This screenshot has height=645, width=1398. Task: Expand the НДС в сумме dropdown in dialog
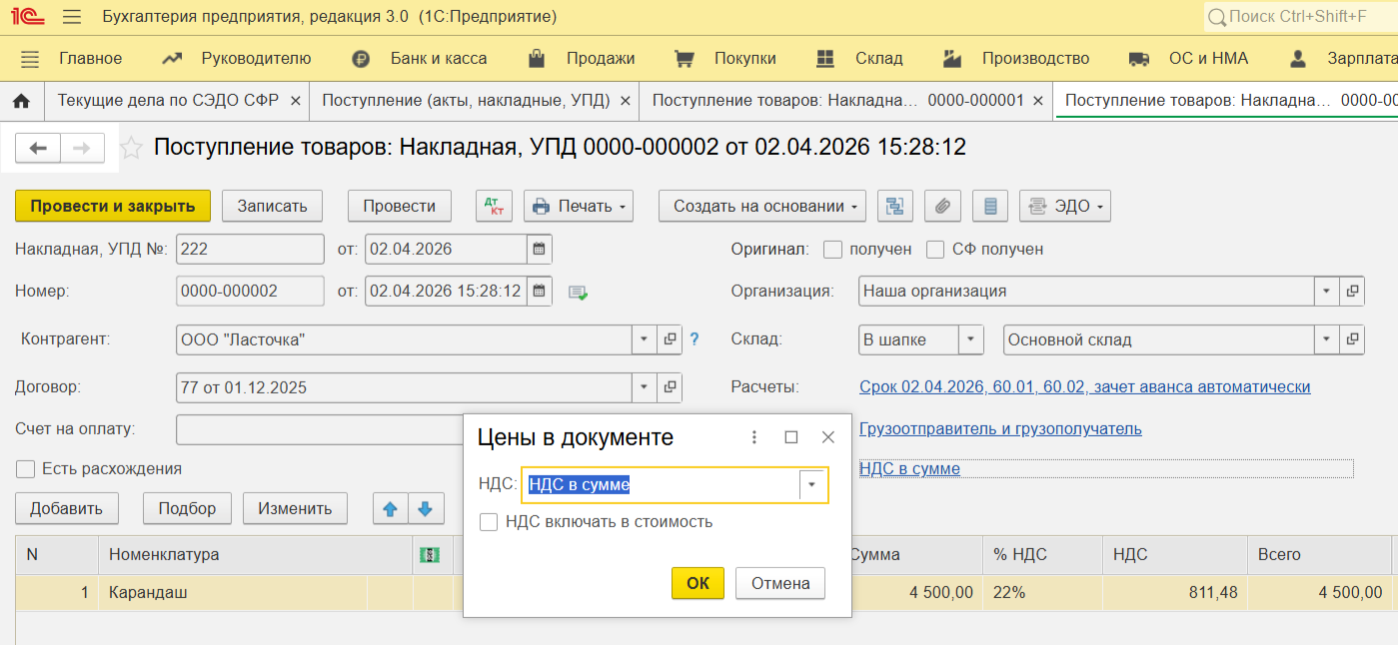pos(811,485)
